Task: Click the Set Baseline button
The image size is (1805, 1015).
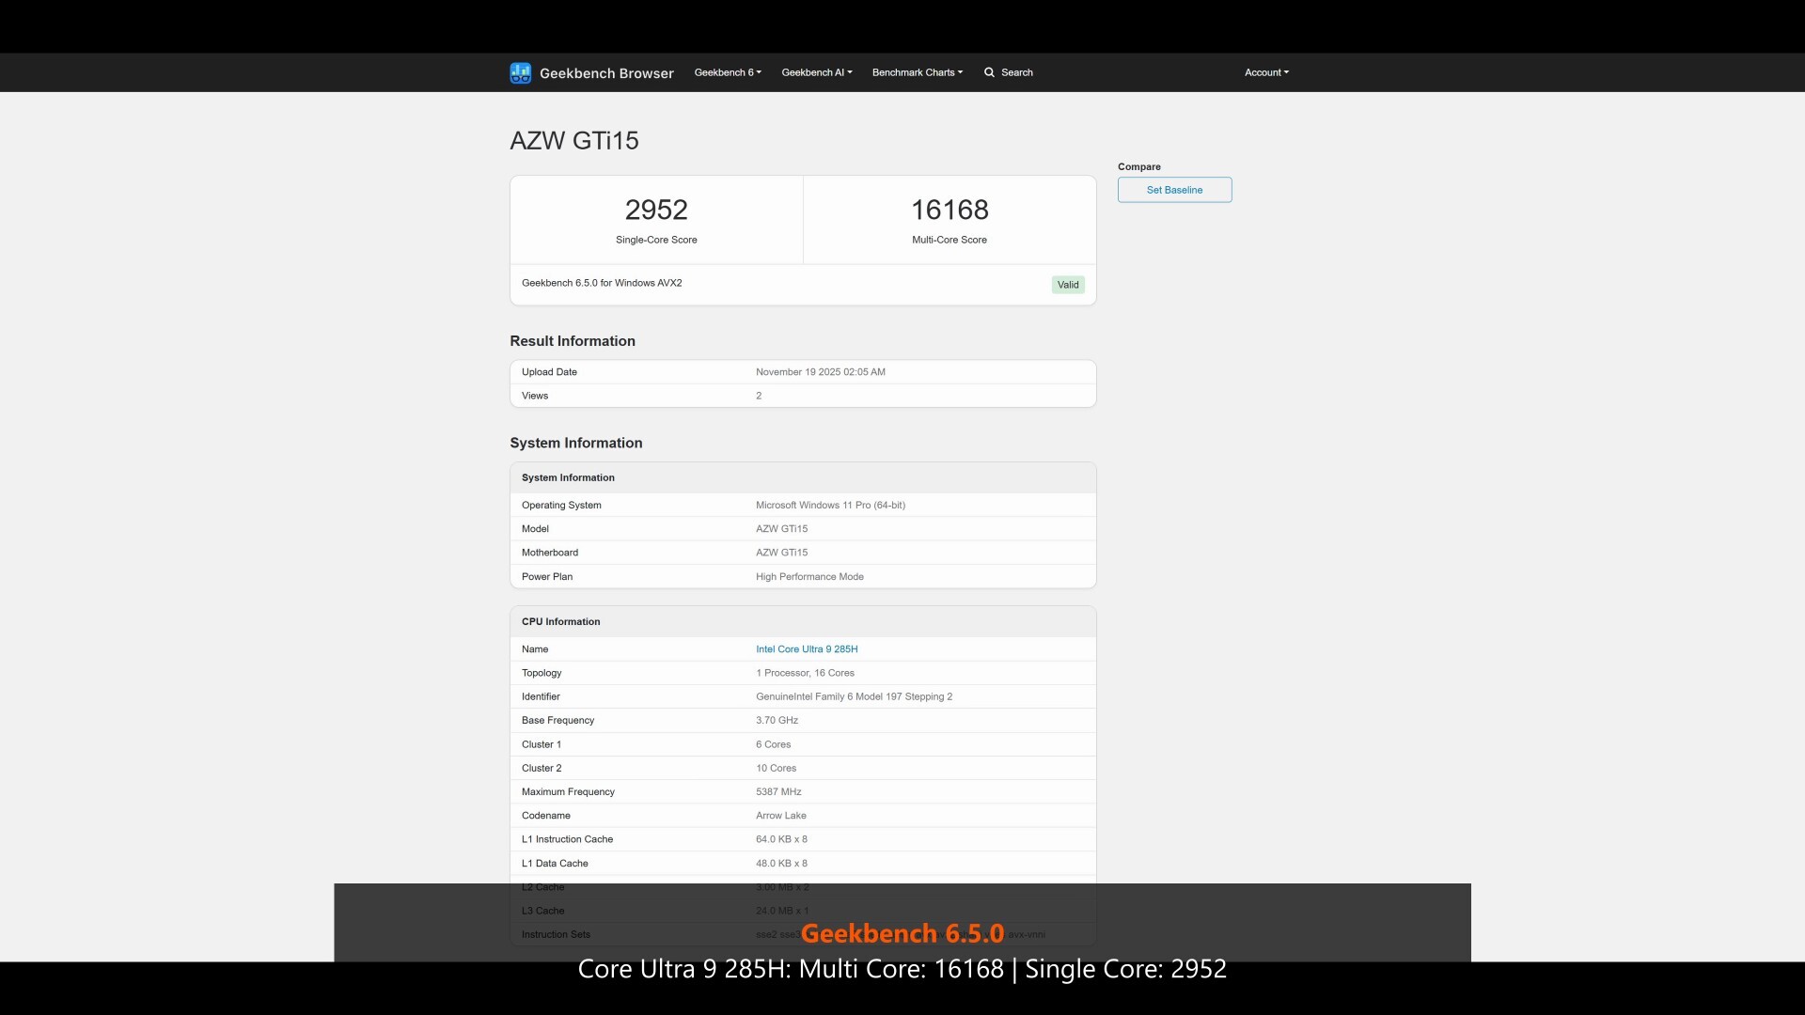Action: tap(1173, 190)
